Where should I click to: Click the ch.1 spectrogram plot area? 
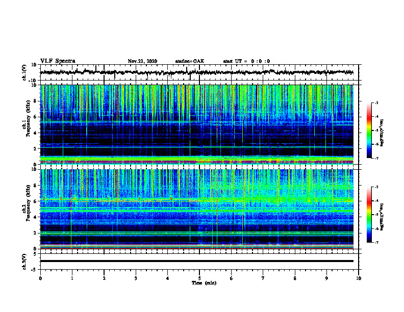coord(197,124)
